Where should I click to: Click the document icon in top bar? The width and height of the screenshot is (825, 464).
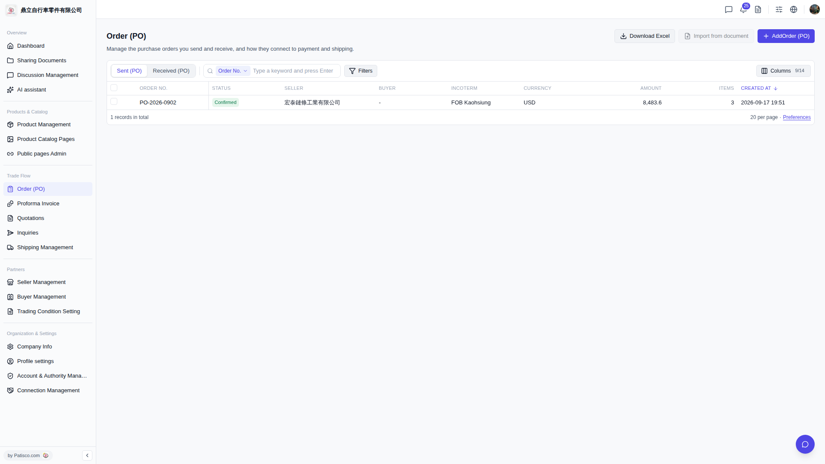758,9
